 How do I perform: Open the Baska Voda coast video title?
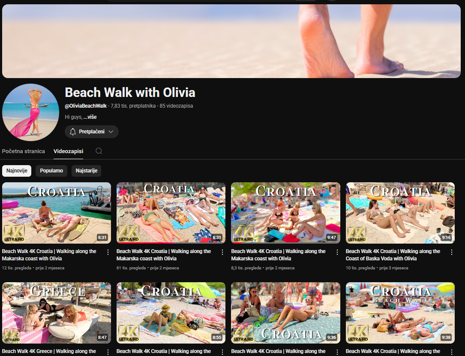pos(393,255)
